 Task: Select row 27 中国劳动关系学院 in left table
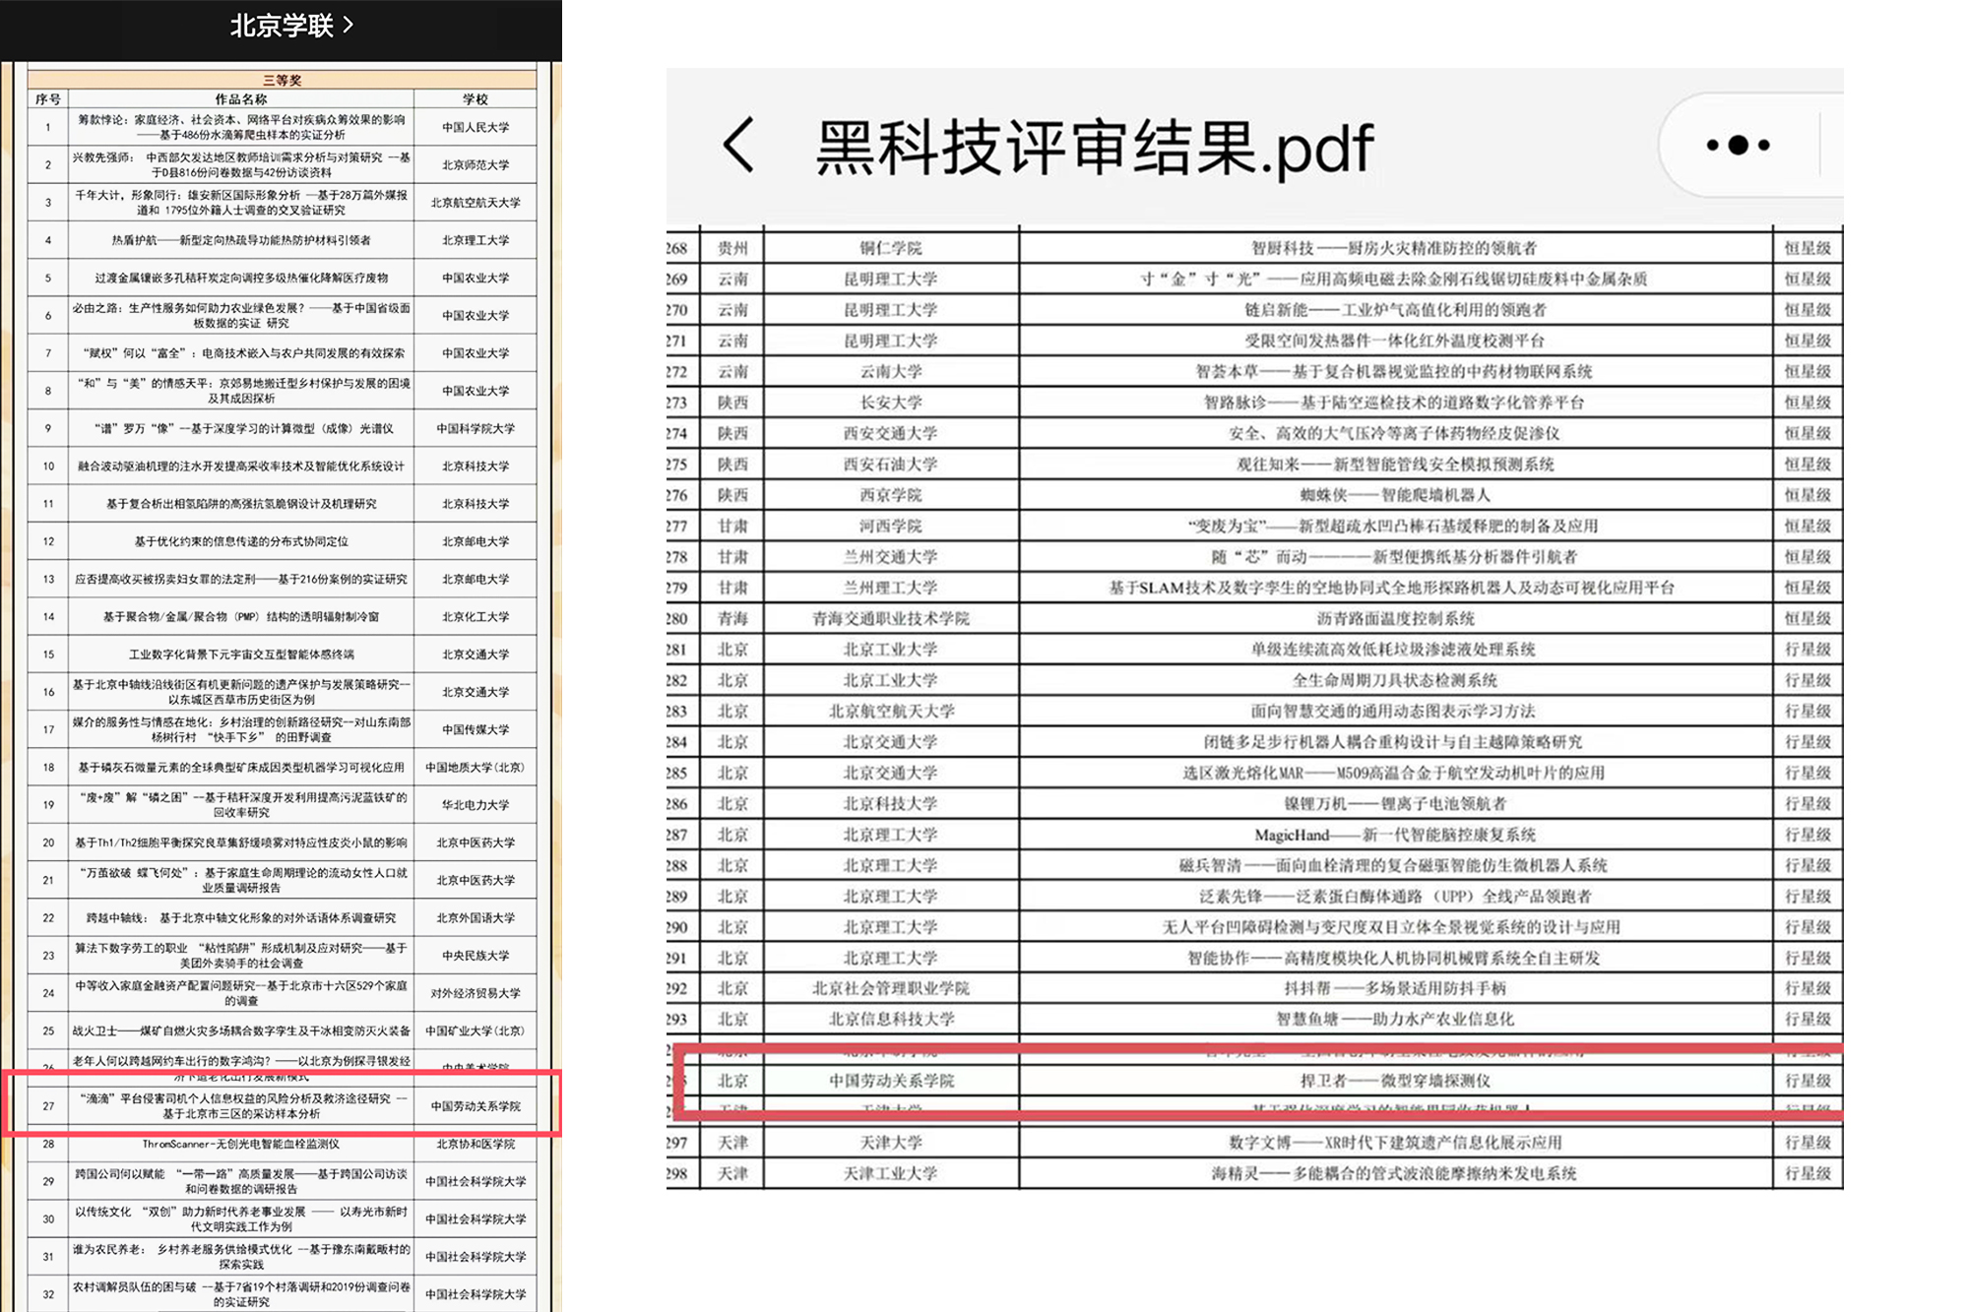pos(476,1106)
